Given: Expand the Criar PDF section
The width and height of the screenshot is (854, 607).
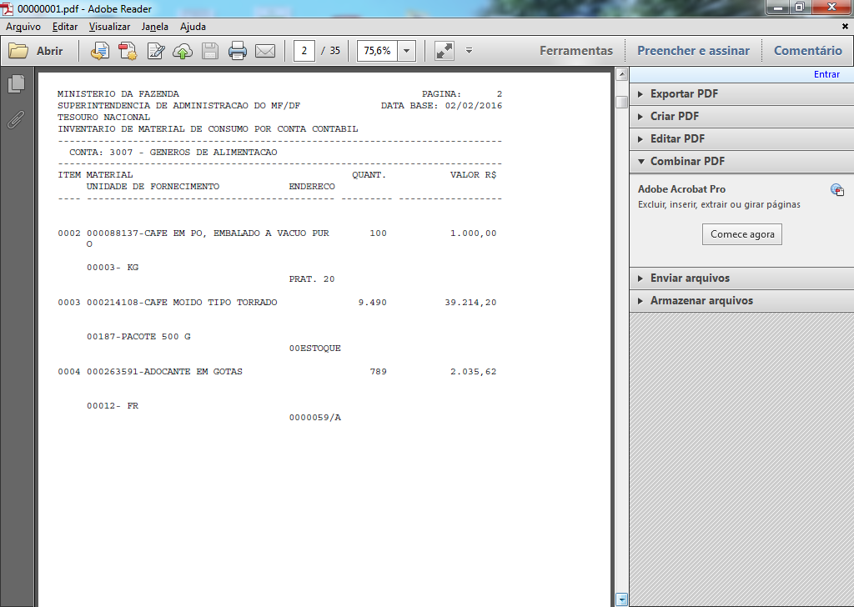Looking at the screenshot, I should (741, 117).
